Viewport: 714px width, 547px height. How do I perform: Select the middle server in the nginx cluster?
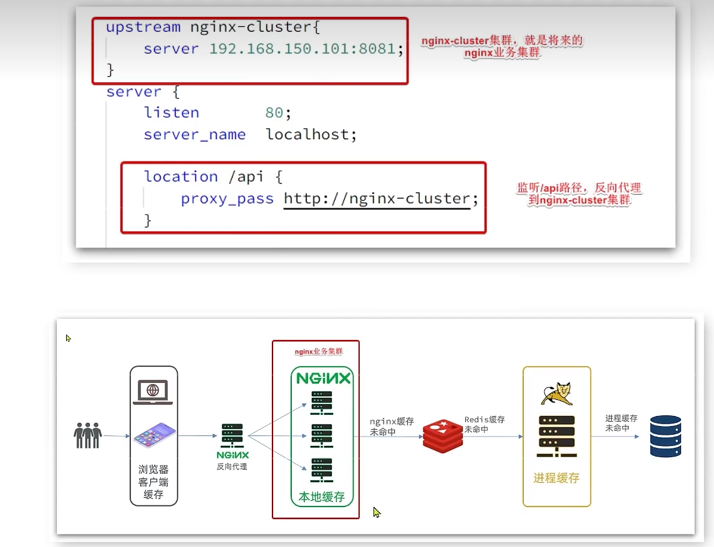point(322,436)
